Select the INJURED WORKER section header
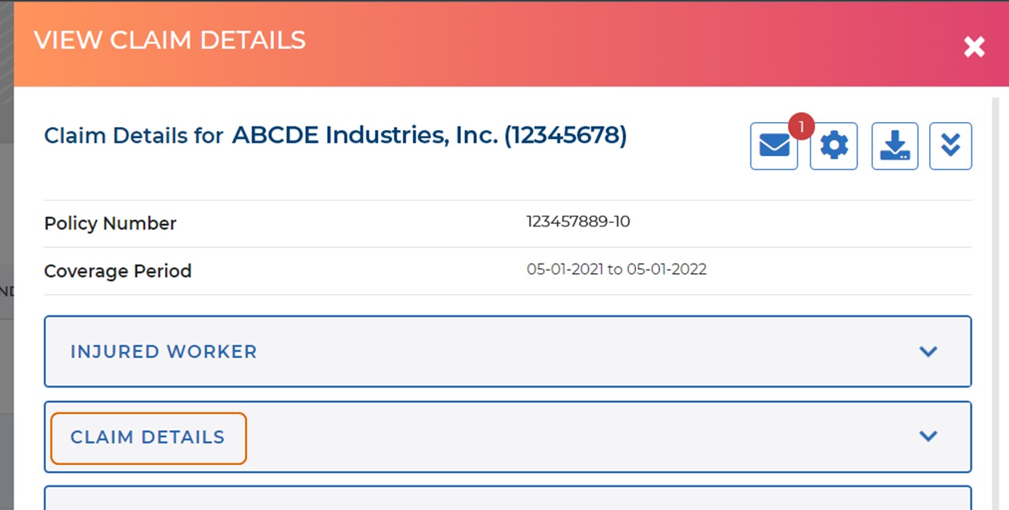Screen dimensions: 1009x510 click(x=164, y=352)
